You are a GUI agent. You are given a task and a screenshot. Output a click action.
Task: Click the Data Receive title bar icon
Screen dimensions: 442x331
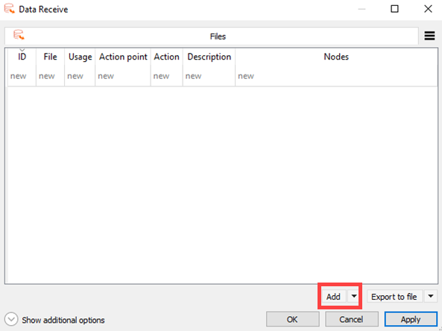[9, 9]
